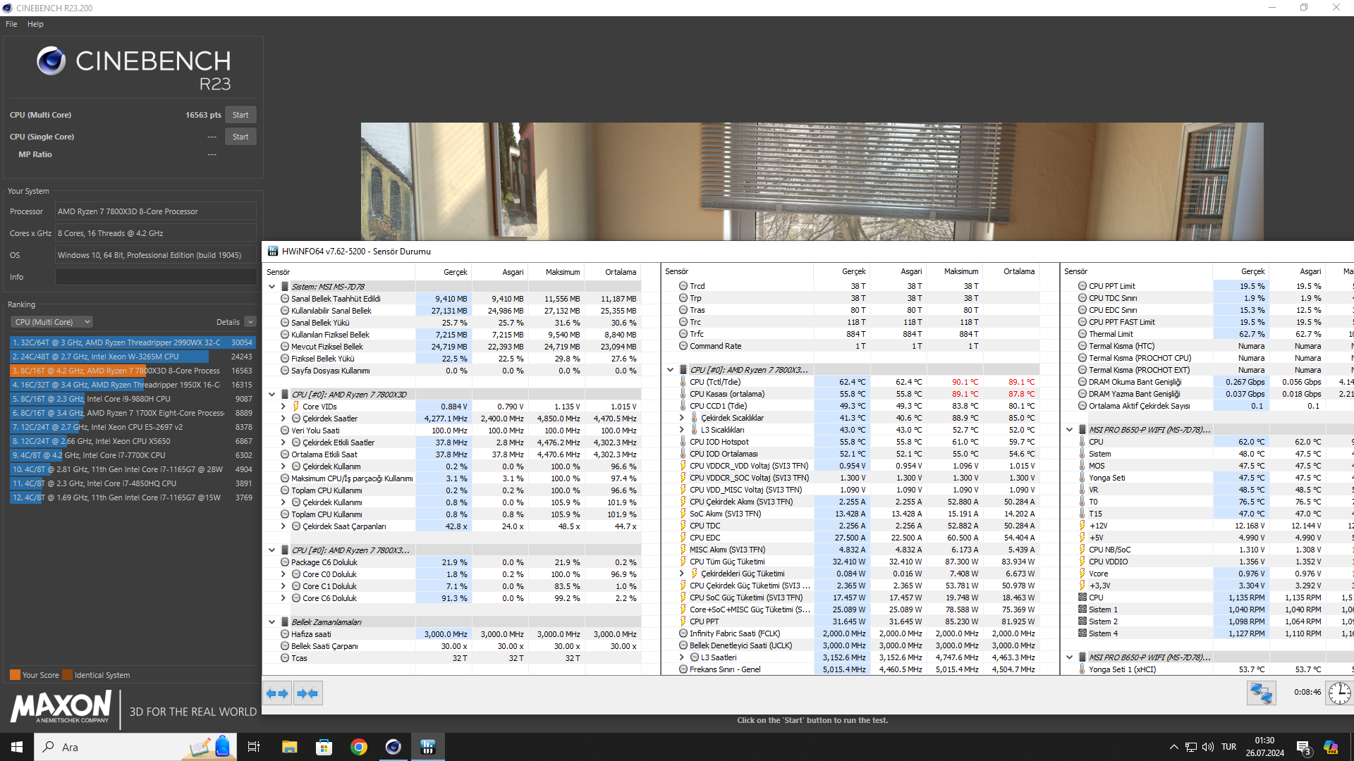Screen dimensions: 1354x761
Task: Open Google Chrome from the taskbar
Action: point(358,747)
